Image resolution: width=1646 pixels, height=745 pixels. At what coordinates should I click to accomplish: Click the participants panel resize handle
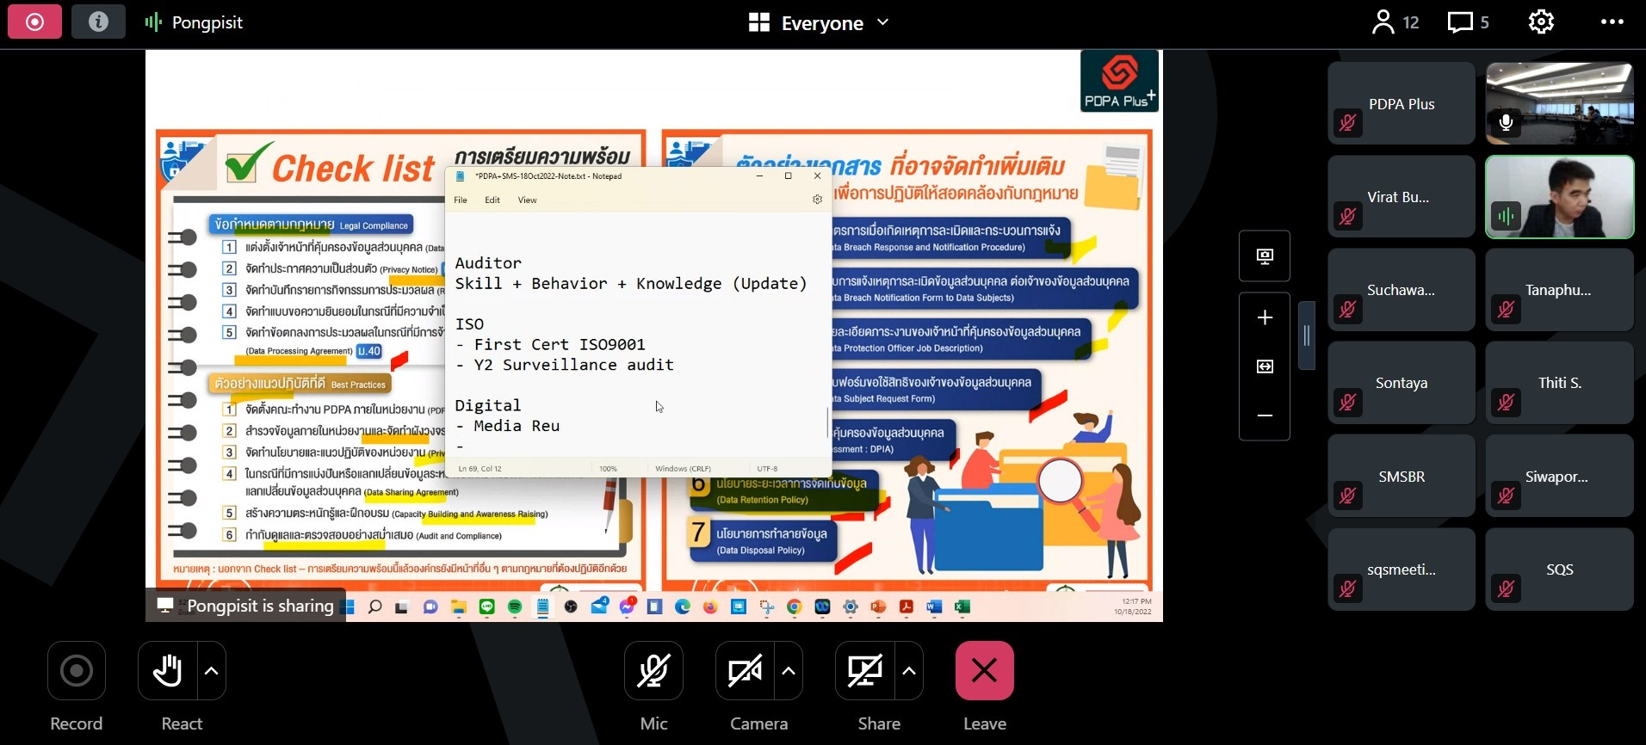pyautogui.click(x=1307, y=336)
